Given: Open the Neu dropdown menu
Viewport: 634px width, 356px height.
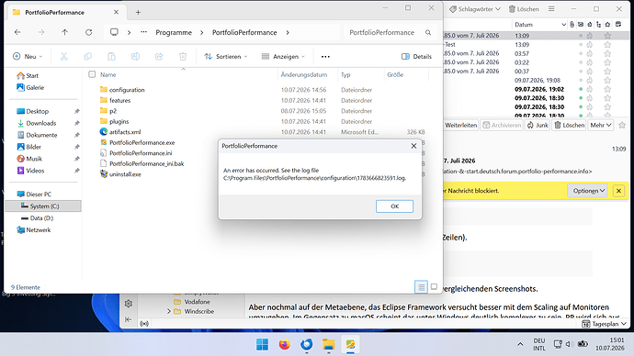Looking at the screenshot, I should click(27, 57).
